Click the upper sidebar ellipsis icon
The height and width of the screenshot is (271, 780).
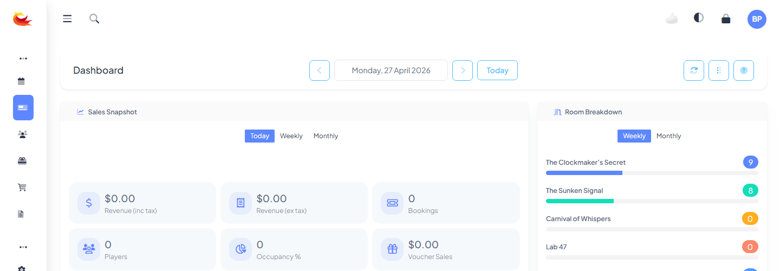pos(23,58)
